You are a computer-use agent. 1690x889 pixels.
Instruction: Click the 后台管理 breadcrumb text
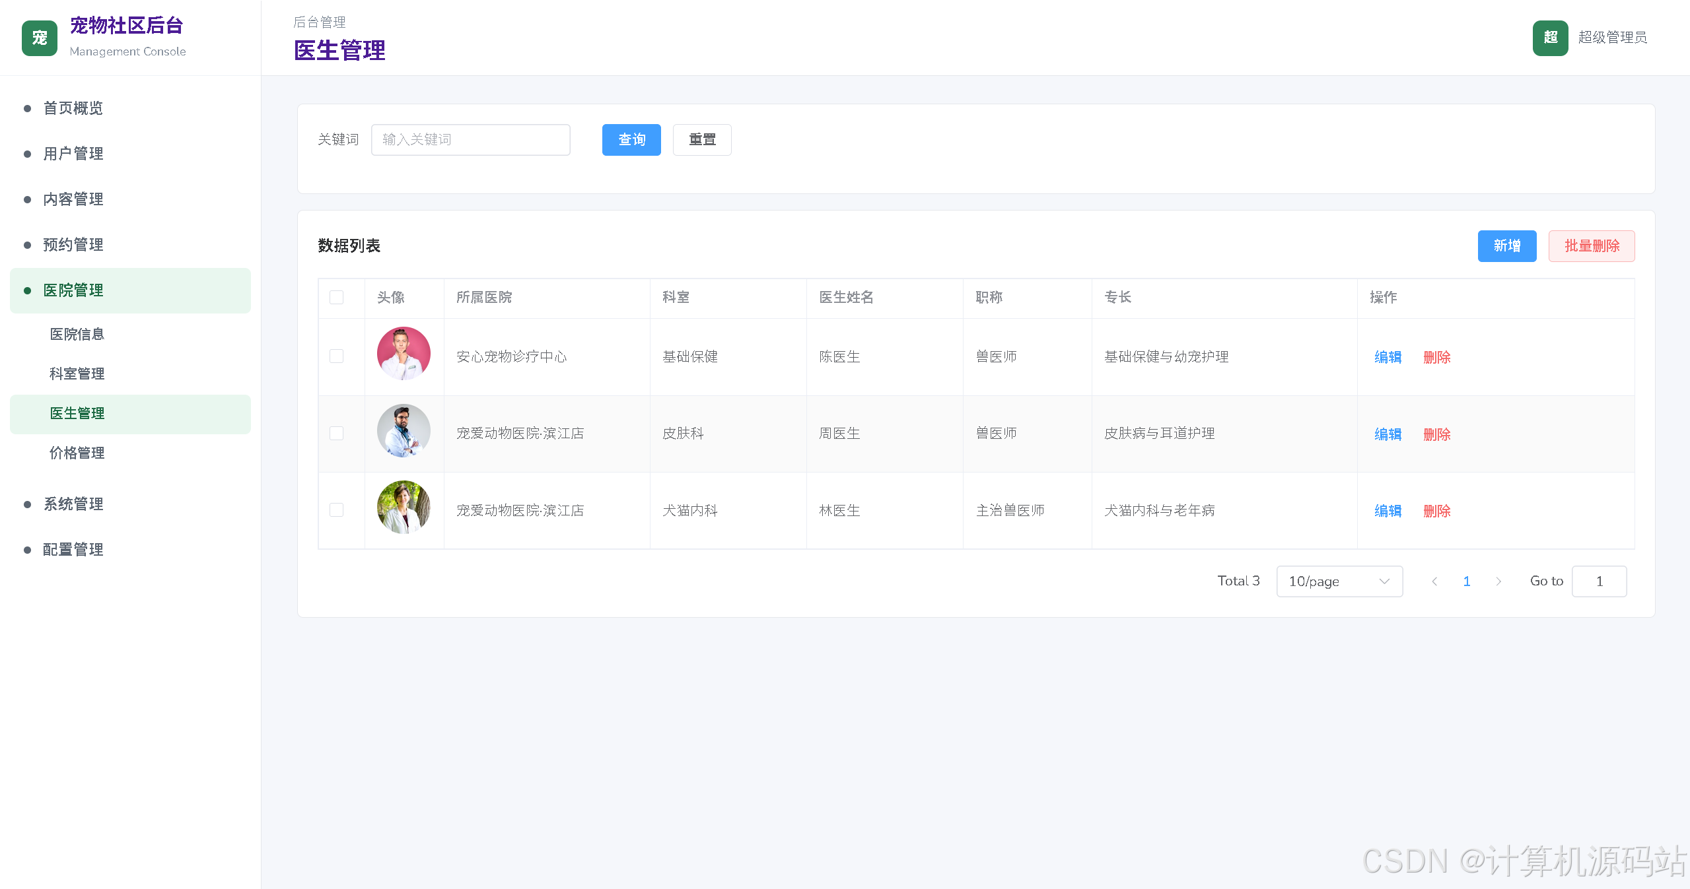click(320, 22)
